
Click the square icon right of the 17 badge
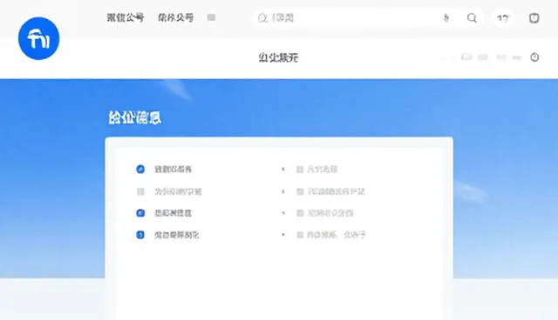[x=534, y=18]
